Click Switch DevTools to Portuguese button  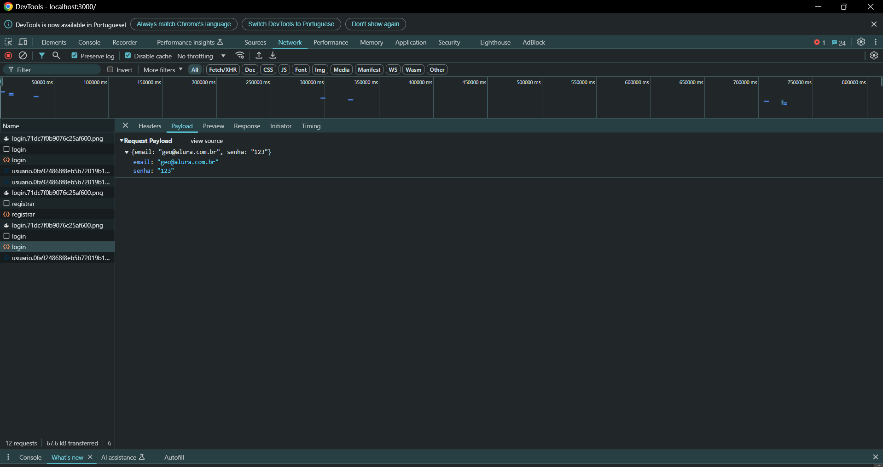[291, 24]
